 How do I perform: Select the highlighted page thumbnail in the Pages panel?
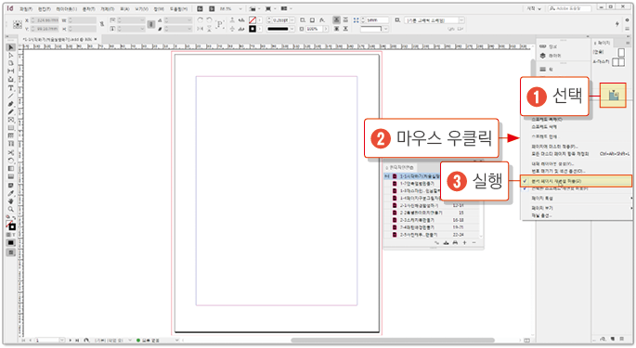(x=614, y=96)
